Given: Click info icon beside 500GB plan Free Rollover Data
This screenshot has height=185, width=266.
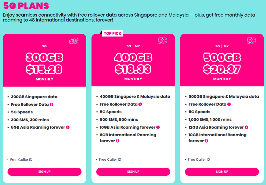Looking at the screenshot, I should pos(229,104).
